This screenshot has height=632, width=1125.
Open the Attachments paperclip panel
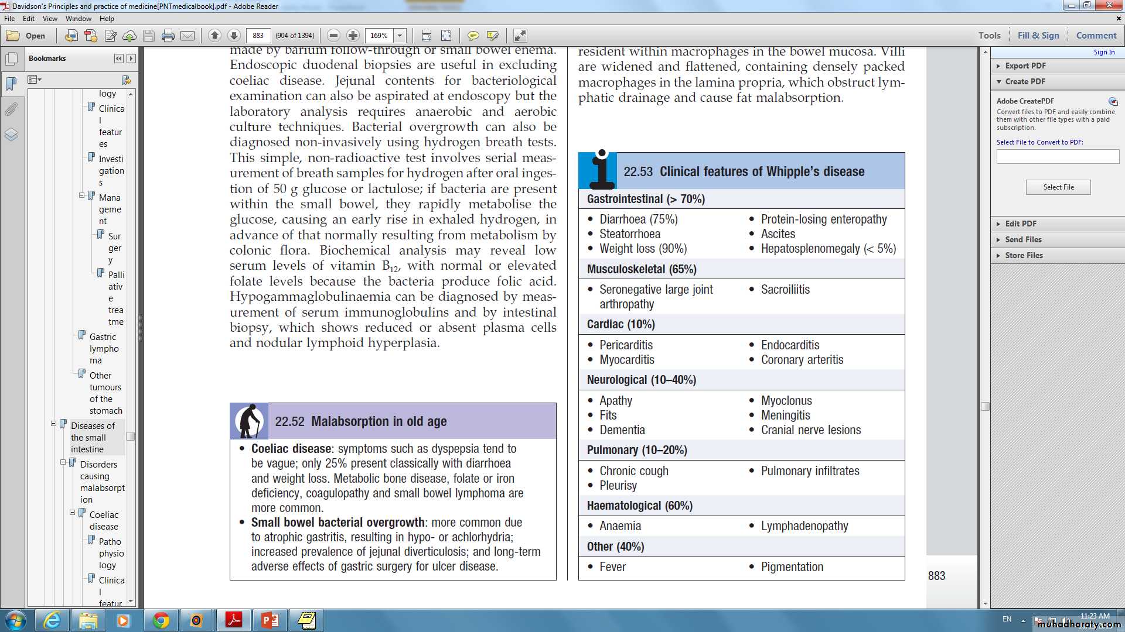(x=11, y=109)
